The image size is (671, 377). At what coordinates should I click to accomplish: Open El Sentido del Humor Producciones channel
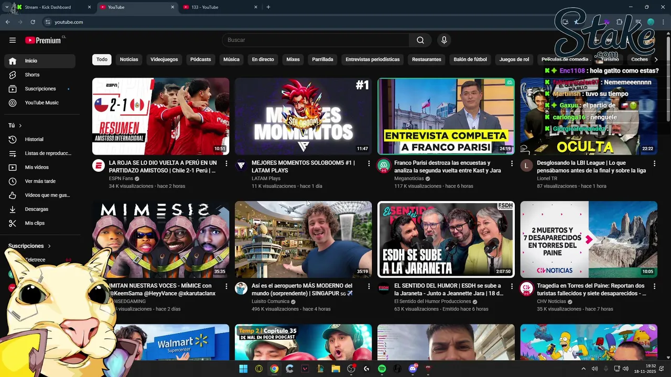pos(432,302)
